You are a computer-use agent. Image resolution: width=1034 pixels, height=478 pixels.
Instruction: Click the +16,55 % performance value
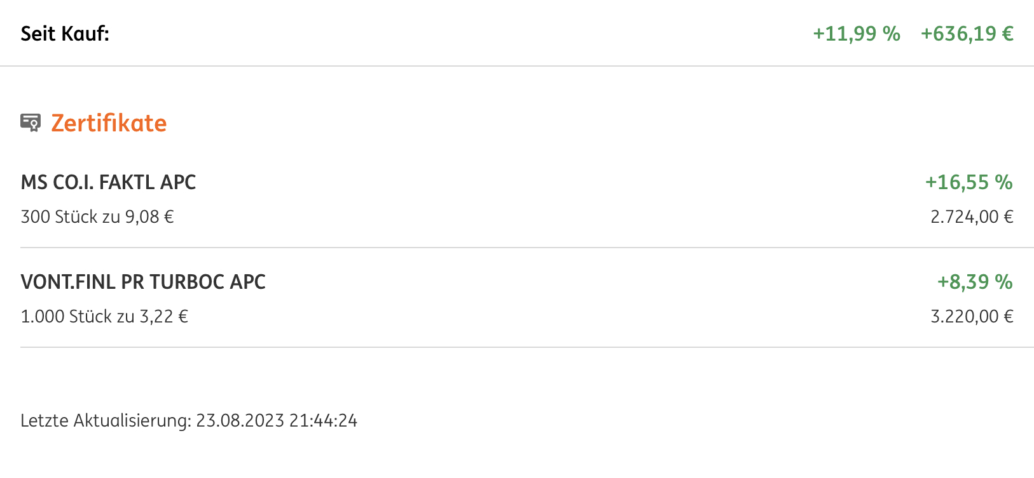[x=969, y=182]
